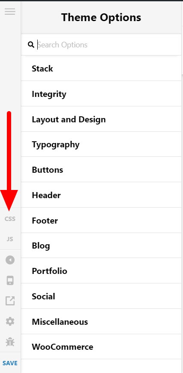183x373 pixels.
Task: Open the Typography options
Action: tap(101, 144)
